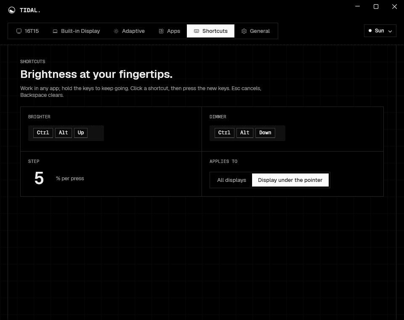Open the Apps tab
Screen dimensions: 404x320
(x=170, y=31)
